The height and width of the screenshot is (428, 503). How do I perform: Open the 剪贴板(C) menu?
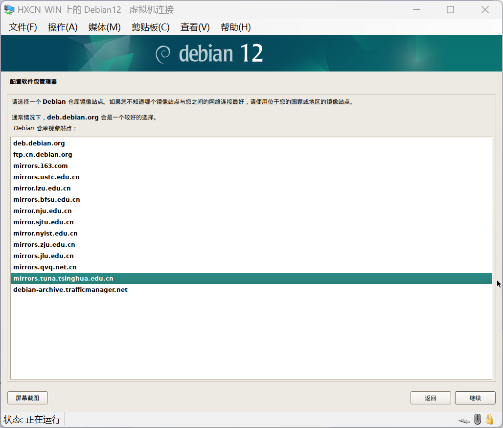pyautogui.click(x=150, y=27)
